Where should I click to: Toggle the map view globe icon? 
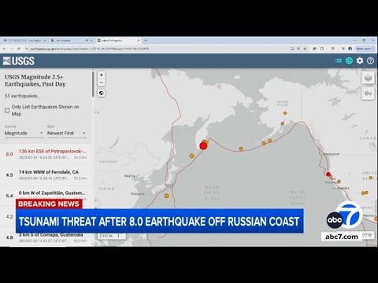(349, 61)
